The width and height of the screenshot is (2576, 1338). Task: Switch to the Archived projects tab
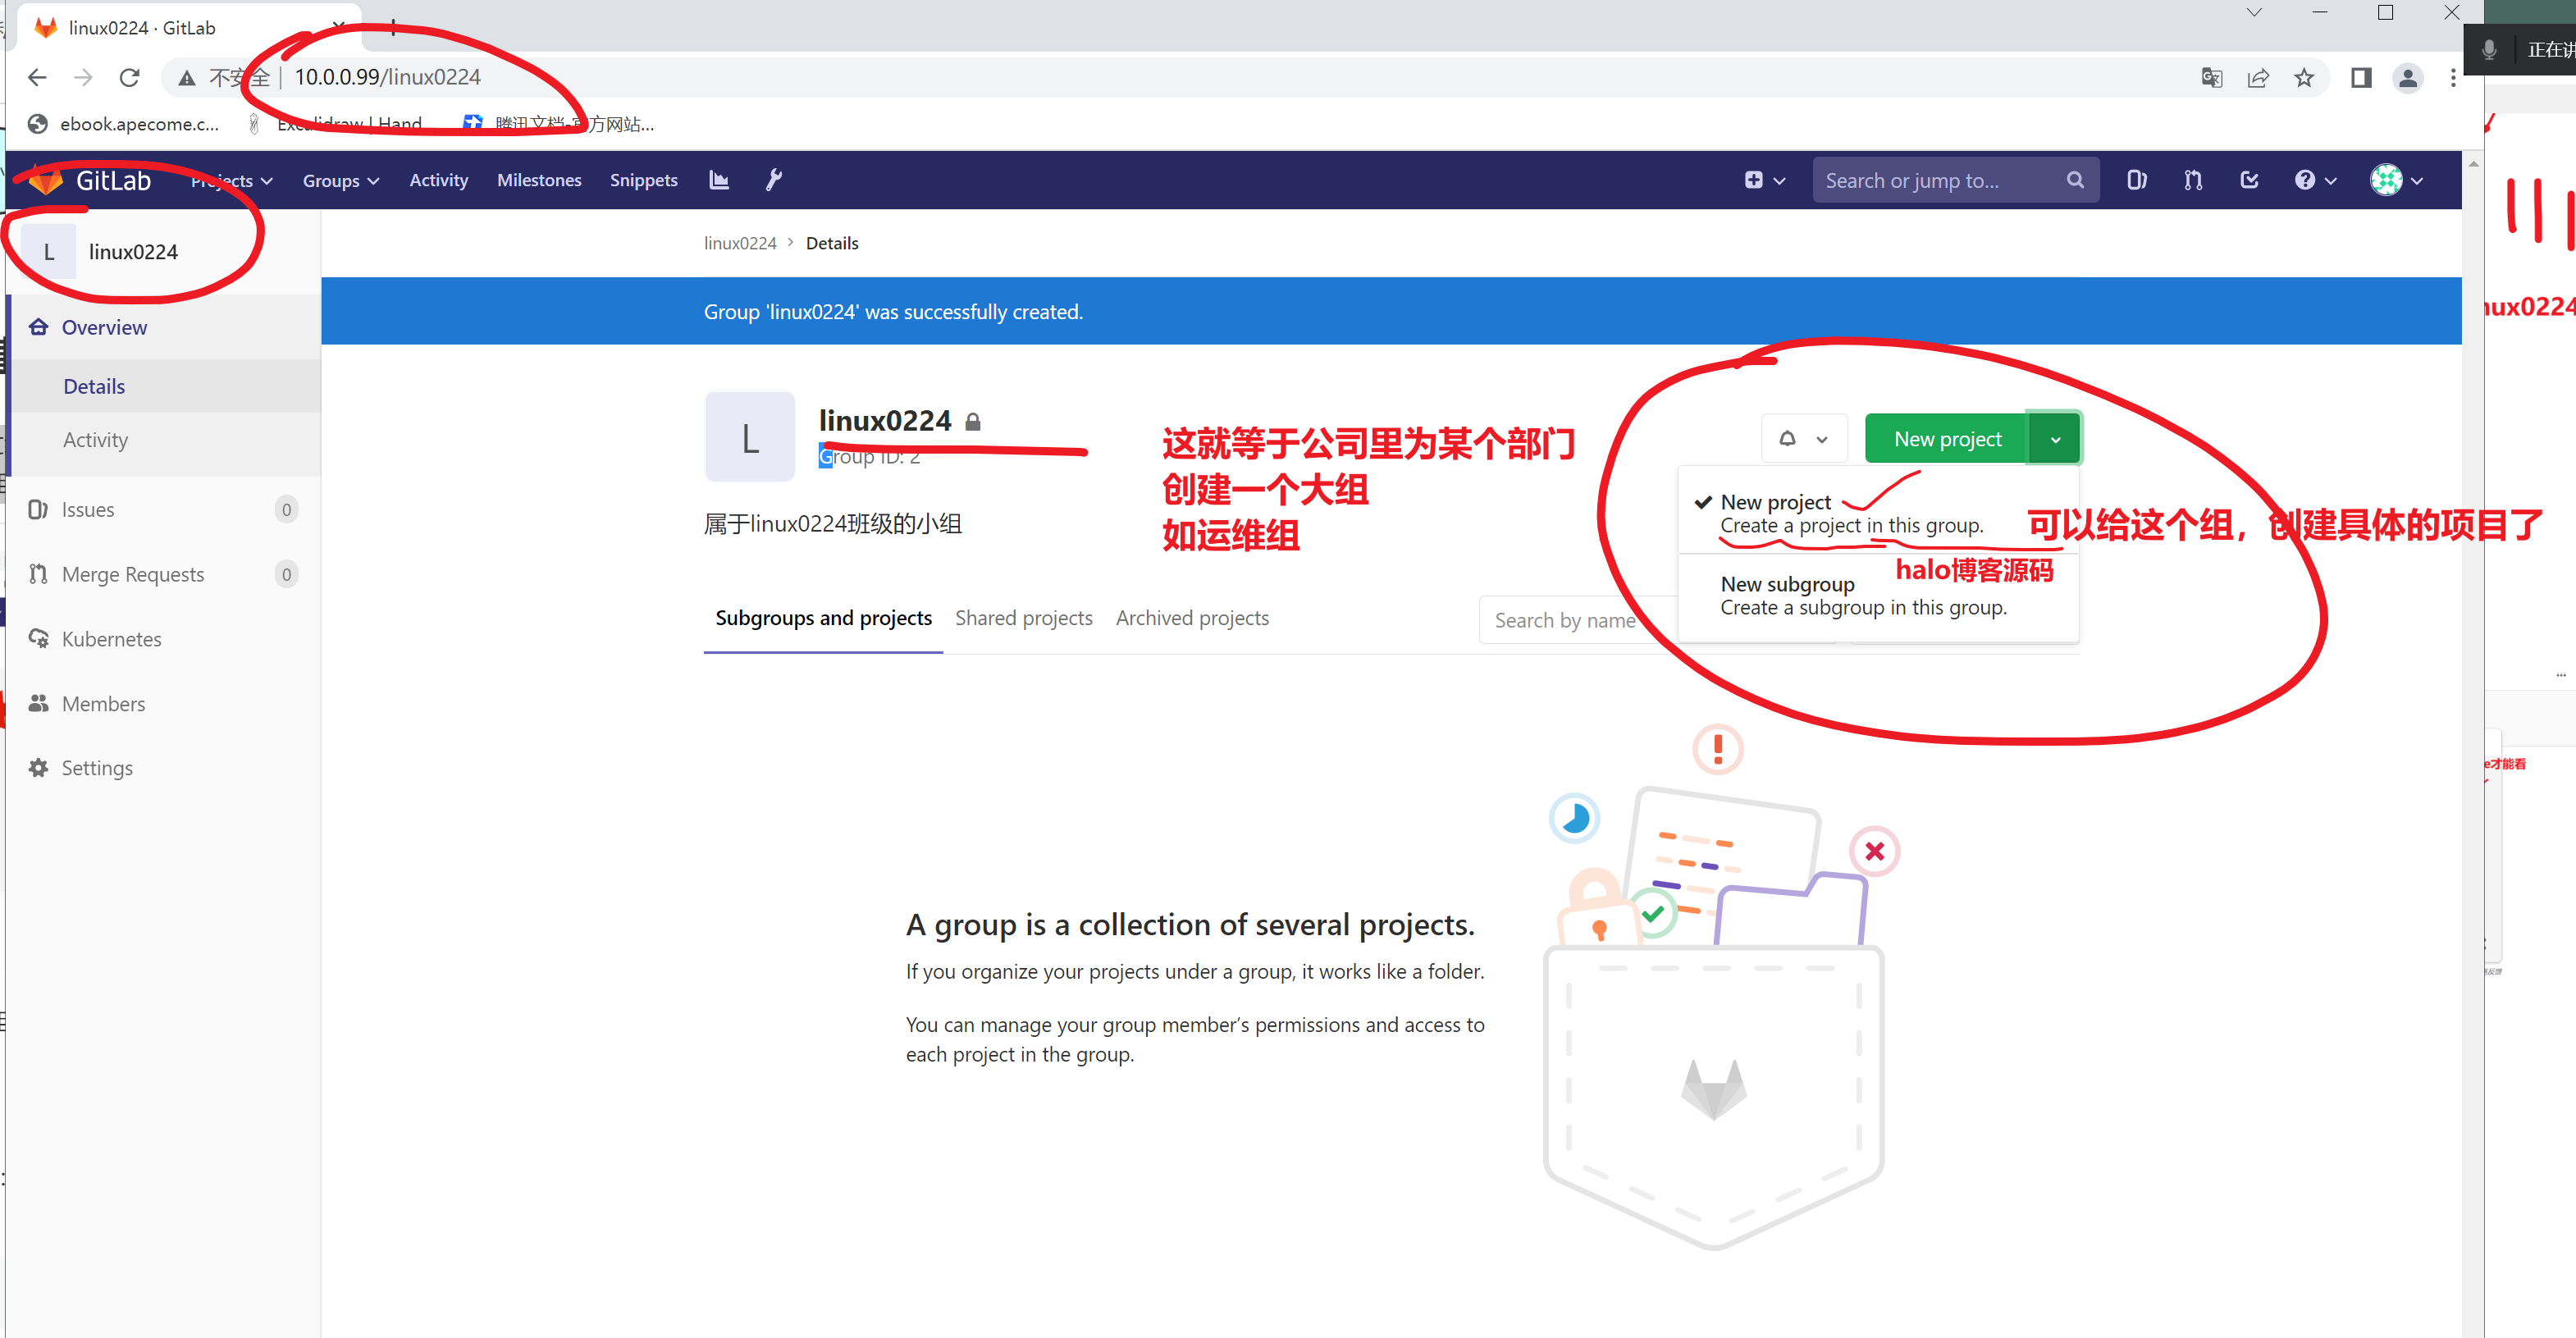1192,618
